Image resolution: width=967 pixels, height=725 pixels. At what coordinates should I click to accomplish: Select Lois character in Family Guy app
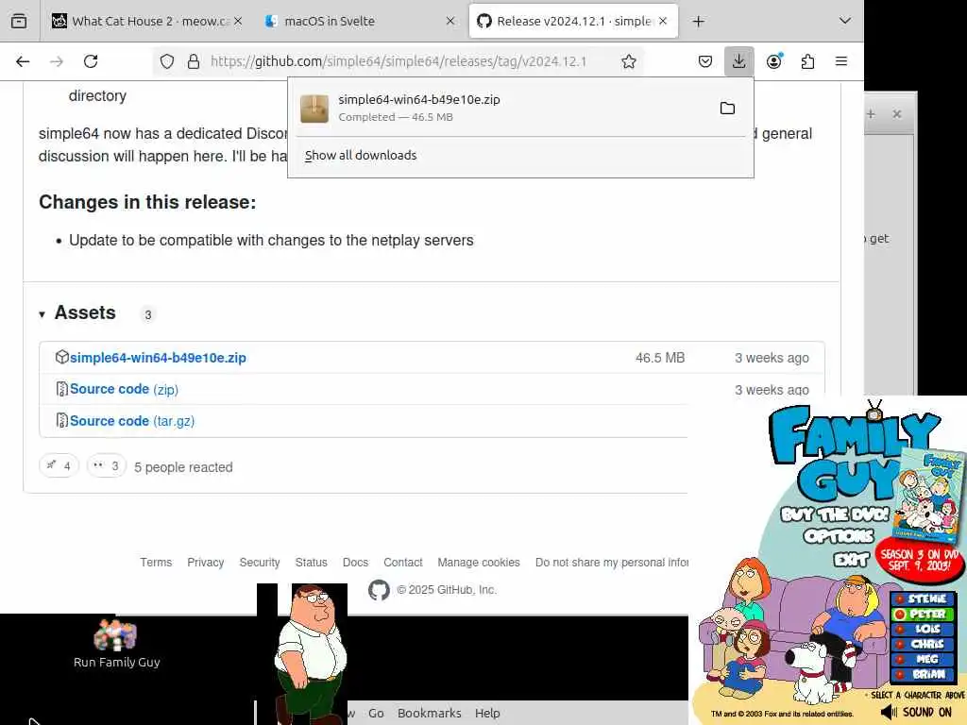[922, 629]
